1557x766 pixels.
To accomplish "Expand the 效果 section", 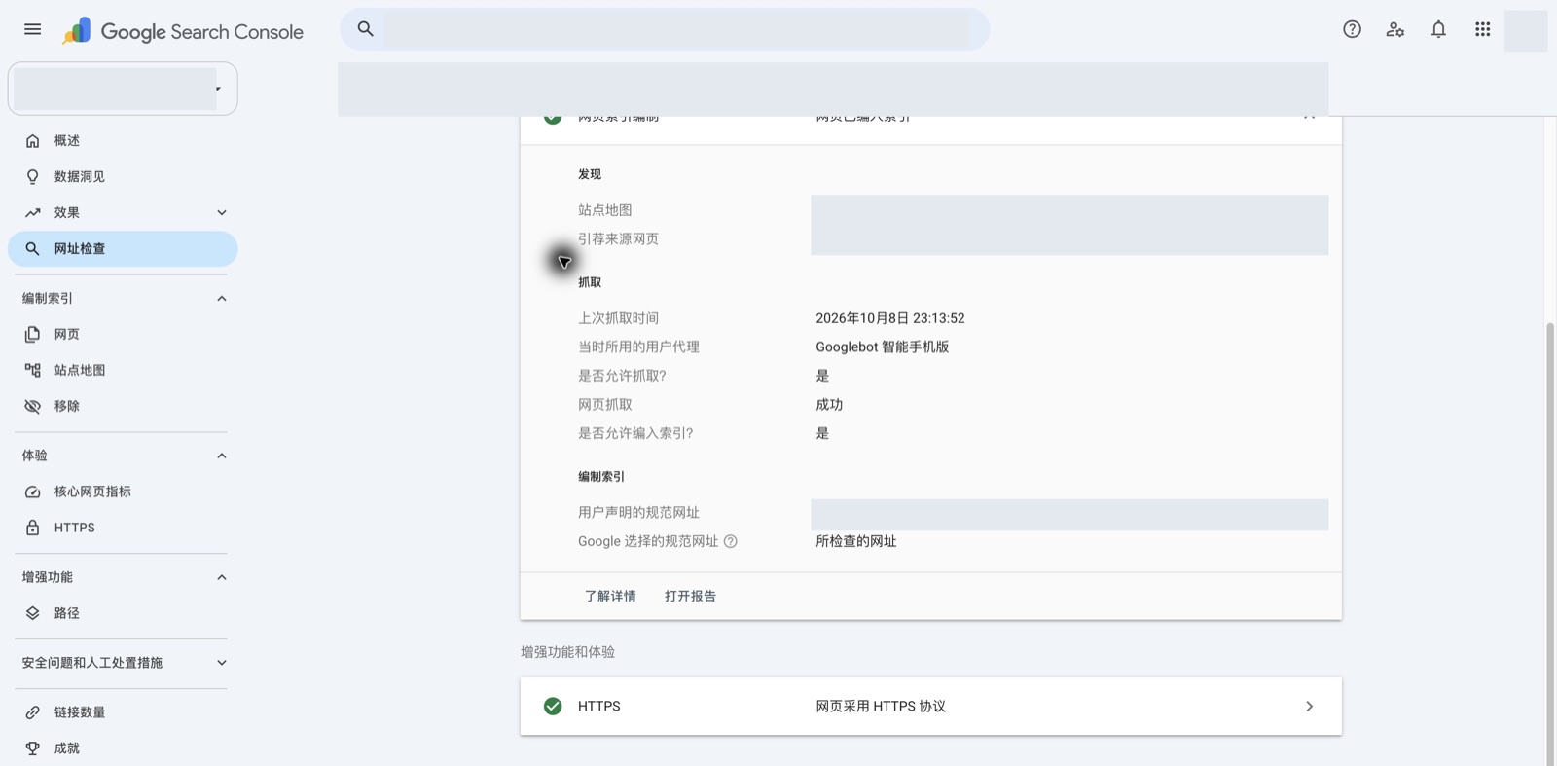I will click(222, 212).
